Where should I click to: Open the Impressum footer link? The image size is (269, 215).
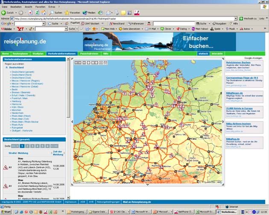click(x=70, y=202)
